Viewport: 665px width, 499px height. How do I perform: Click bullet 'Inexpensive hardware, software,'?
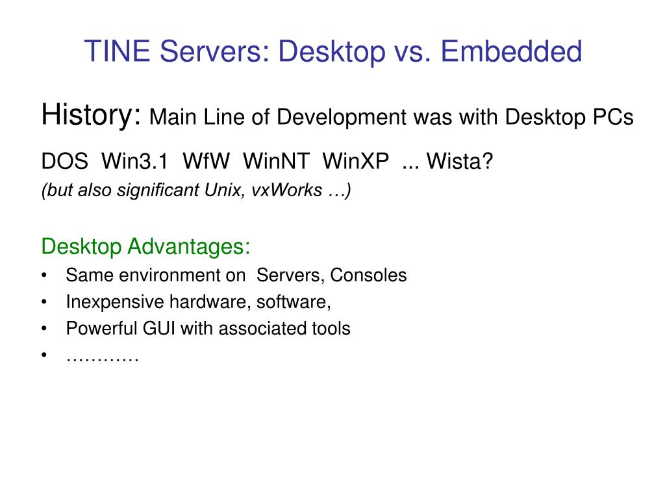(199, 302)
